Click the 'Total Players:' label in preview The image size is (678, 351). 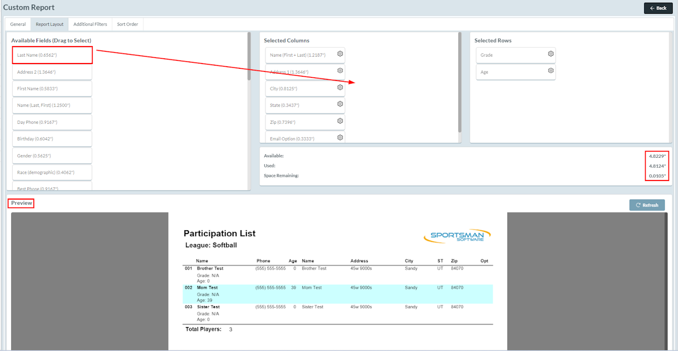click(x=203, y=329)
